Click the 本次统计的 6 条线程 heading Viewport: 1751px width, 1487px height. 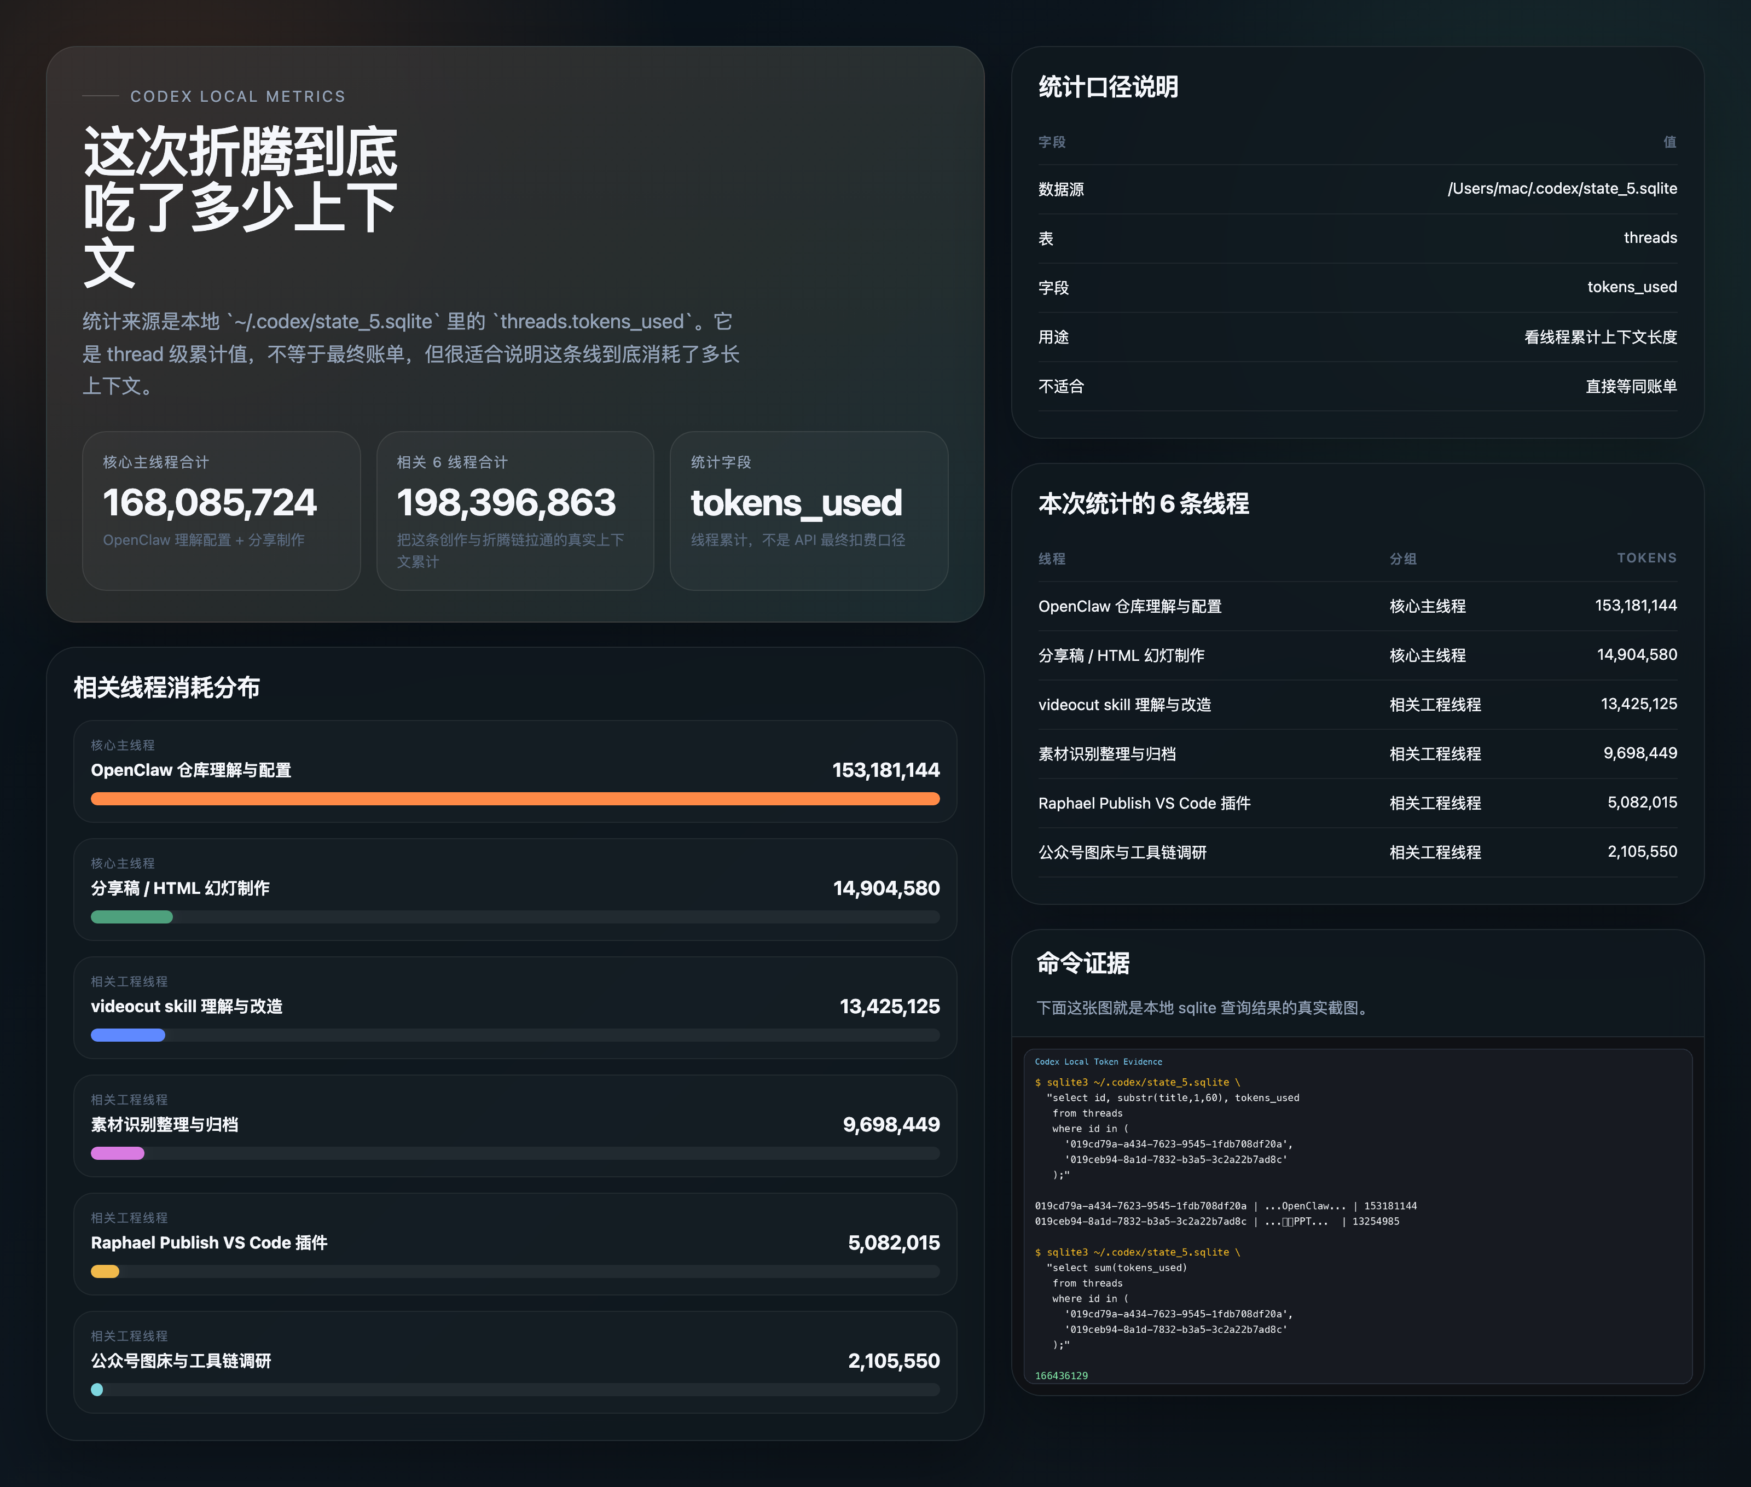pyautogui.click(x=1144, y=504)
